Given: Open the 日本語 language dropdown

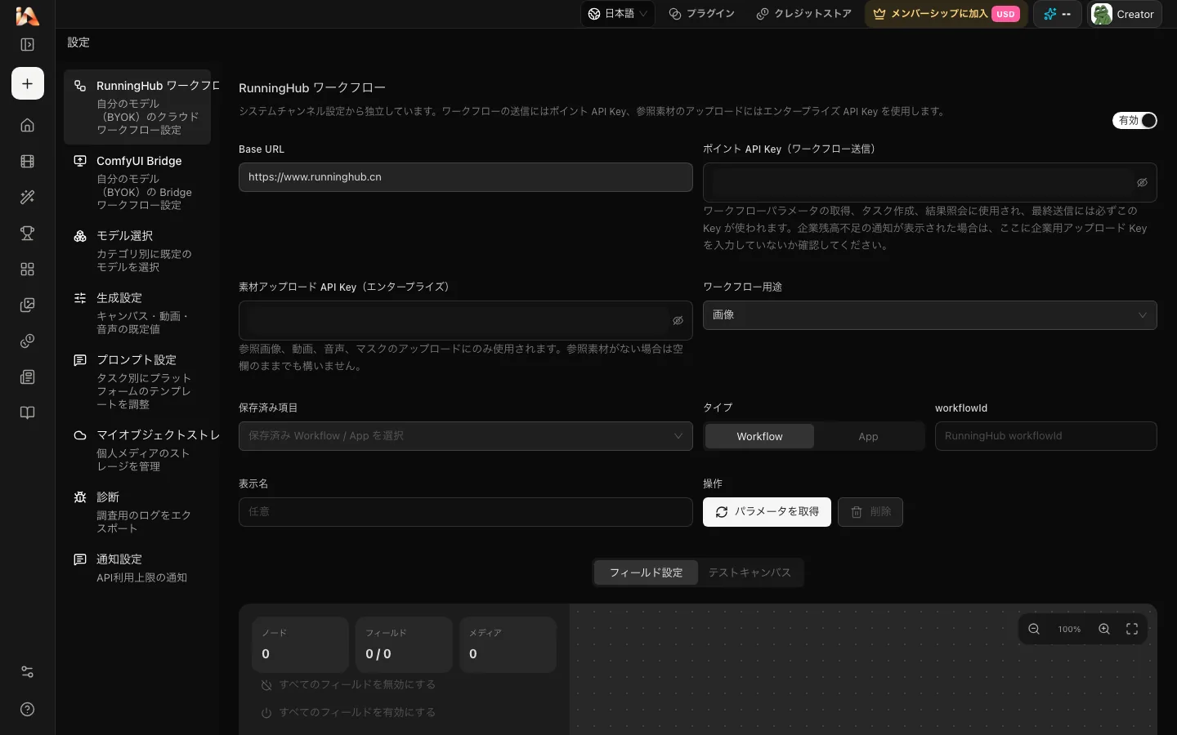Looking at the screenshot, I should click(618, 14).
